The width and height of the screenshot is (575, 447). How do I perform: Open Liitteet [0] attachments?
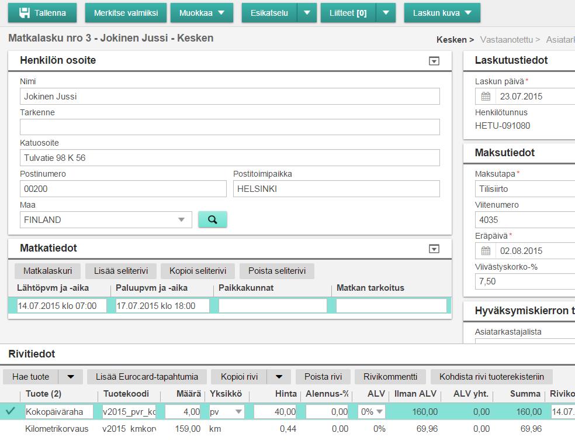point(348,13)
